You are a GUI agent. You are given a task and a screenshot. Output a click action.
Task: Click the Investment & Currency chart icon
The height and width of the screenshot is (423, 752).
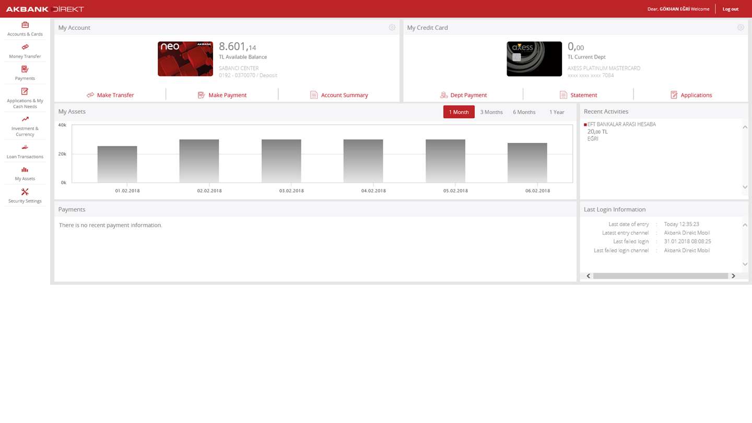[x=25, y=119]
